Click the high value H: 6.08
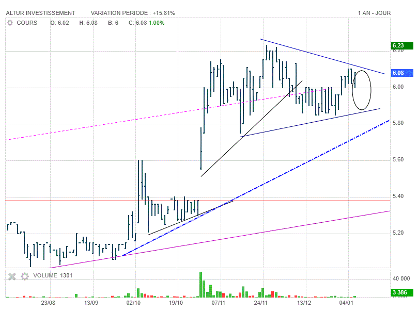 88,23
